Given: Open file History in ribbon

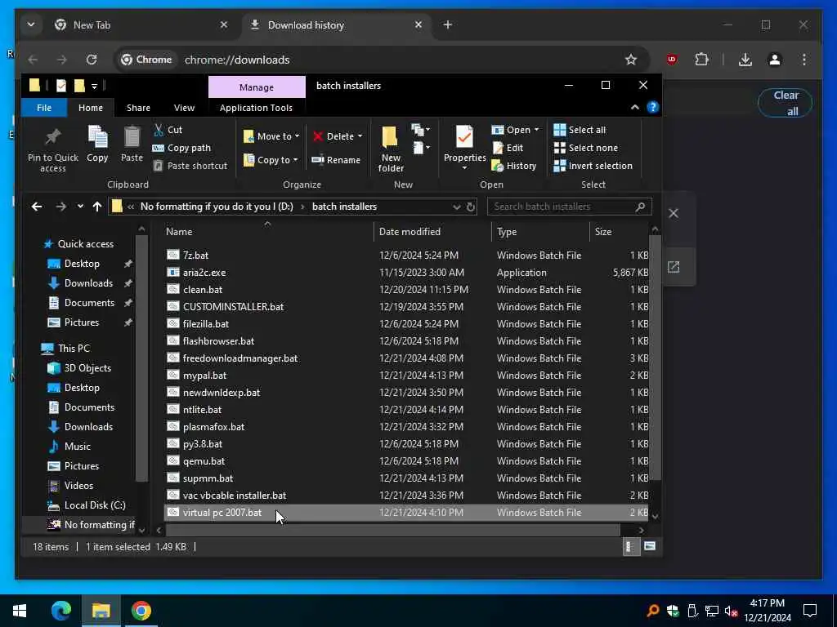Looking at the screenshot, I should tap(514, 166).
